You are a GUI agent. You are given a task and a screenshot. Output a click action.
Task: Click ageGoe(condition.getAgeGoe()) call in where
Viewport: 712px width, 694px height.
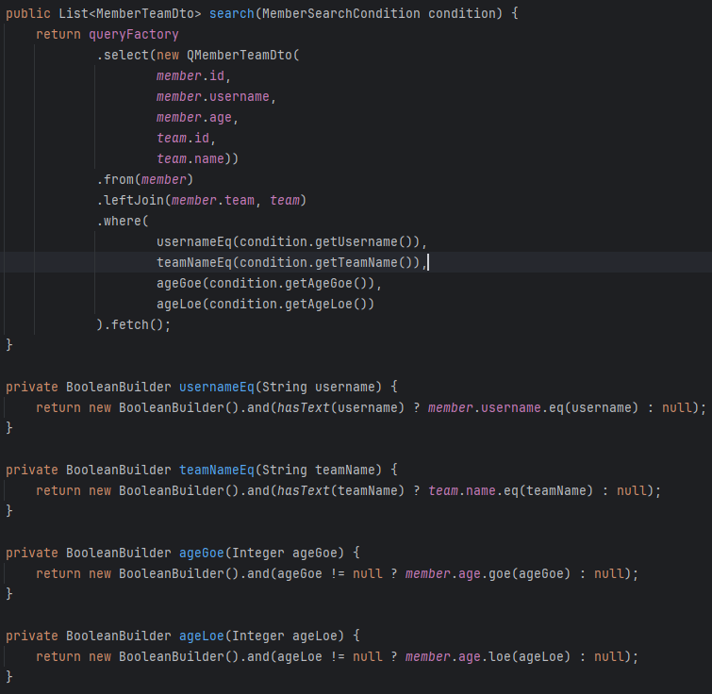click(x=265, y=283)
